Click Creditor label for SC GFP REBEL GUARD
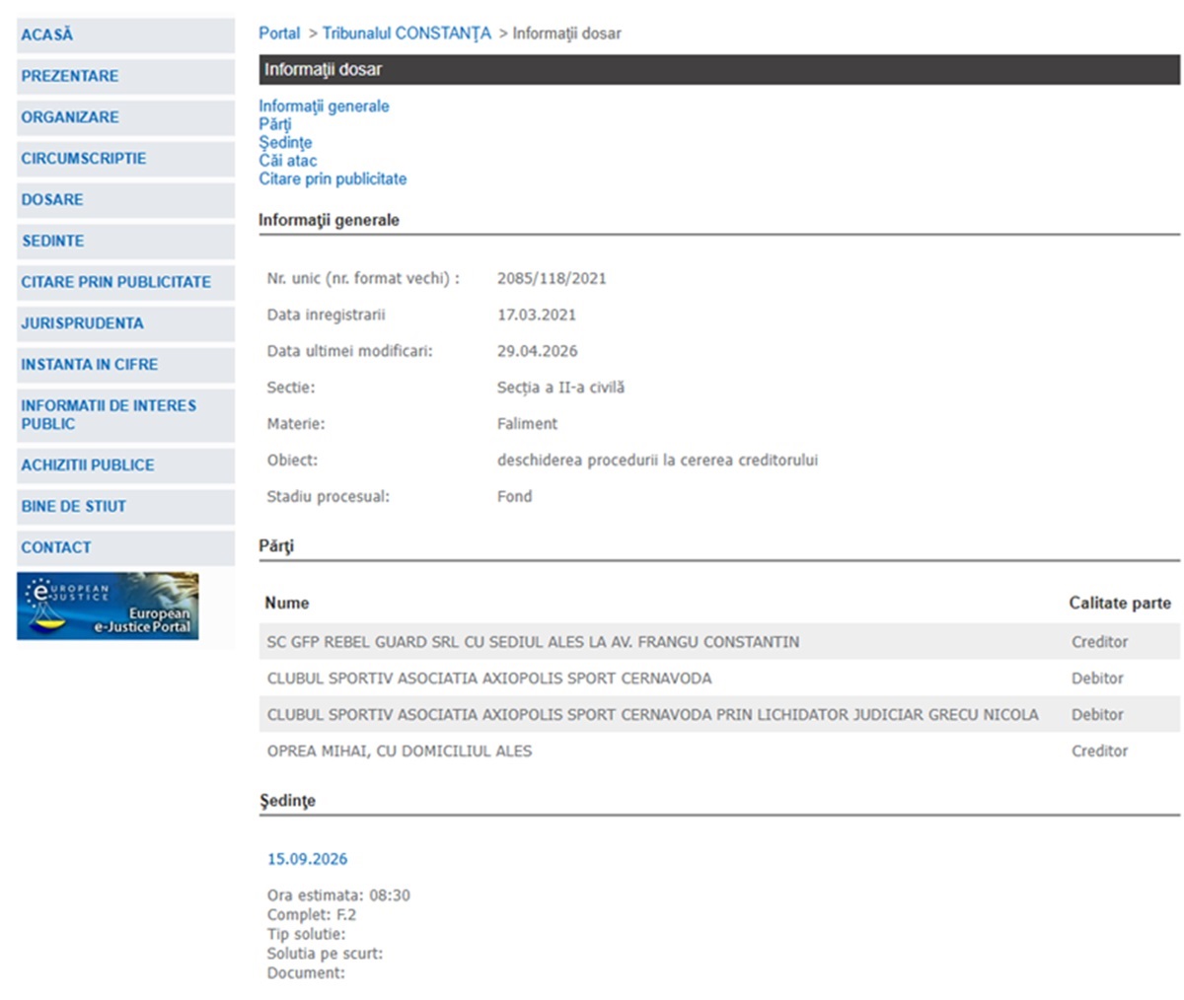Screen dimensions: 1184x1000 [1099, 642]
